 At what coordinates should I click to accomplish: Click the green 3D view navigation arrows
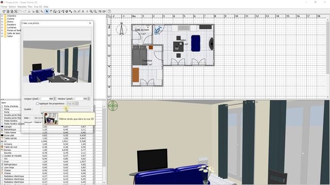point(113,106)
